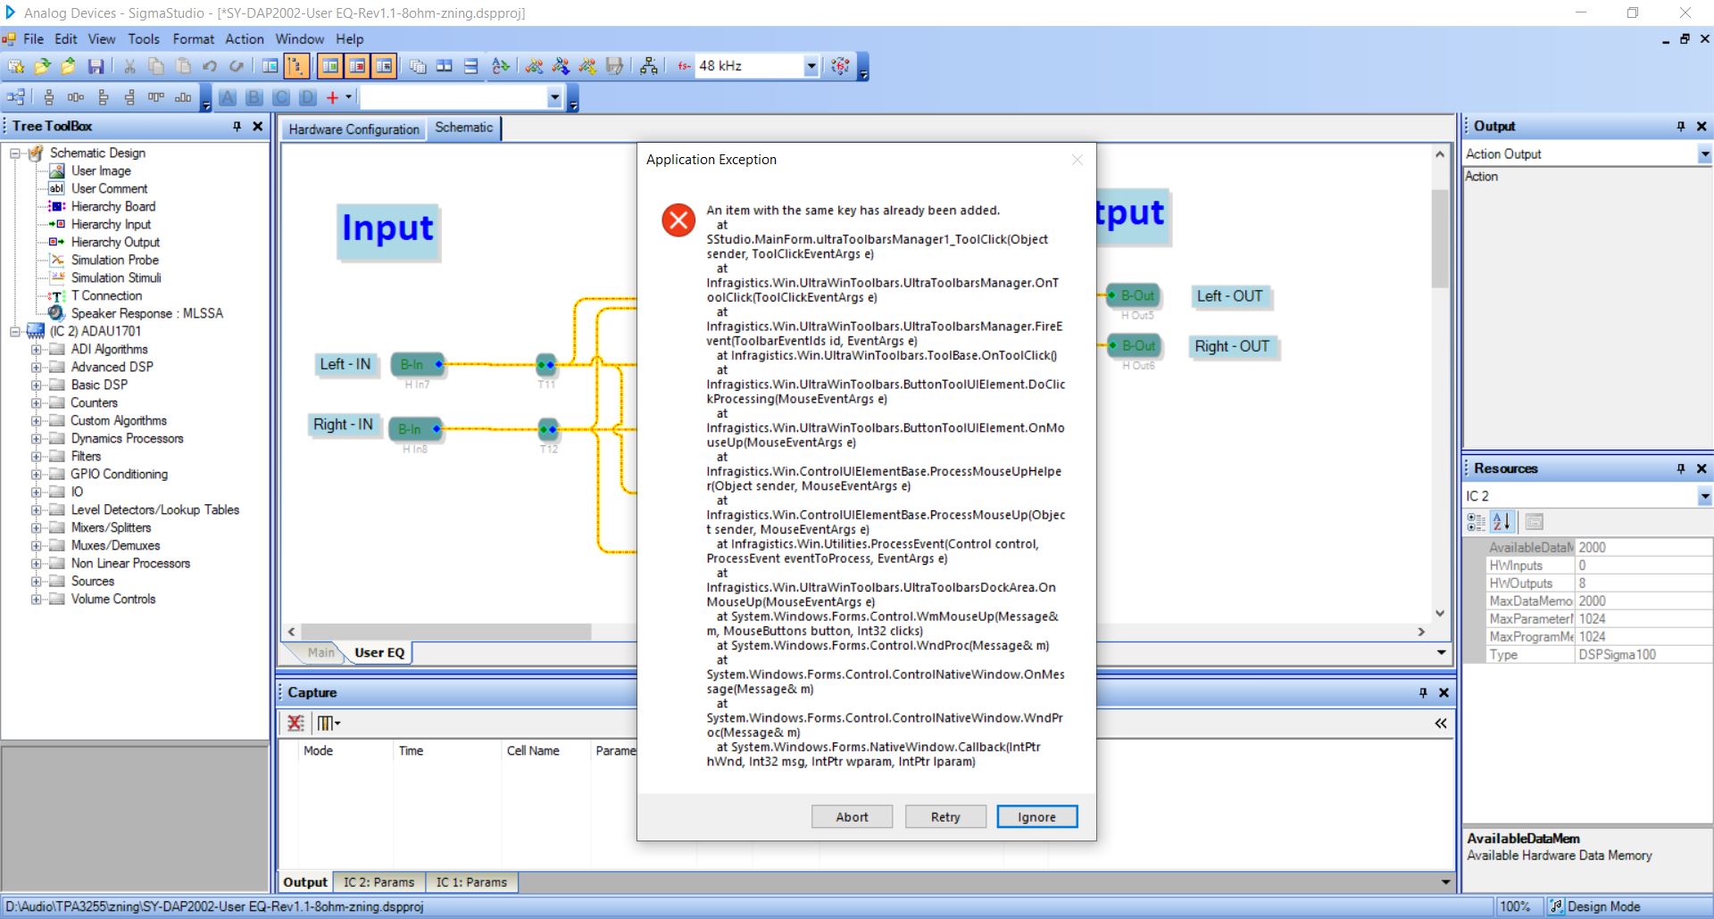Expand the Volume Controls folder
Viewport: 1714px width, 919px height.
click(x=37, y=600)
